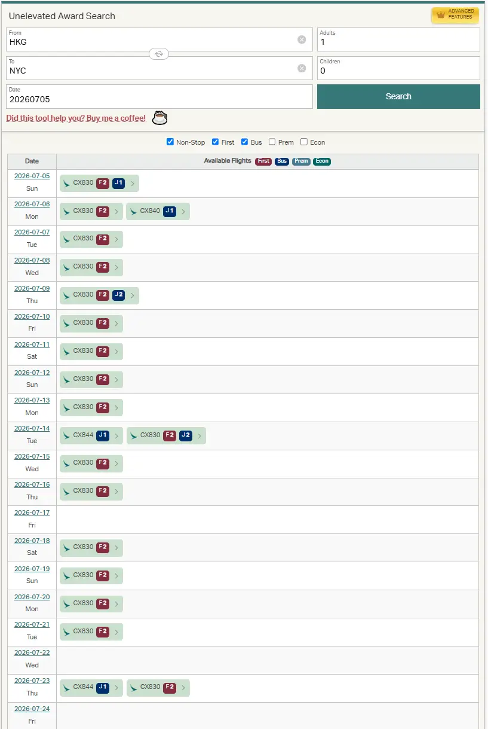Click the green Econ legend swatch
The image size is (488, 729).
(x=321, y=161)
